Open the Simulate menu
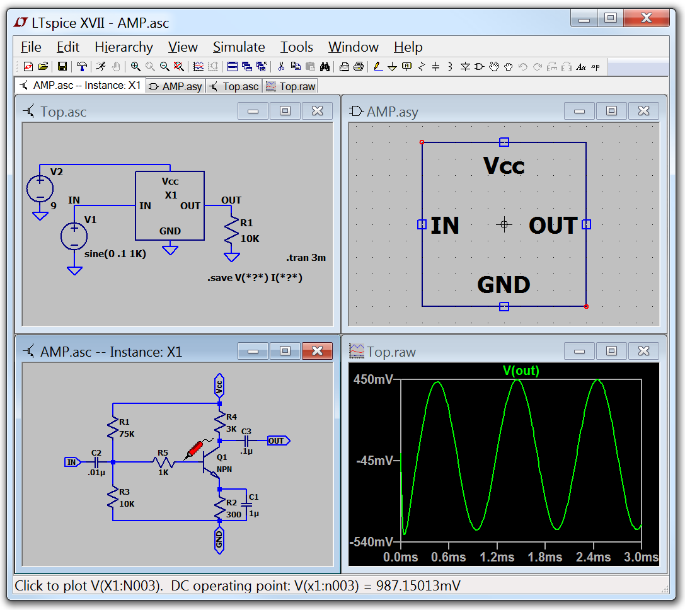This screenshot has height=610, width=685. pyautogui.click(x=238, y=47)
